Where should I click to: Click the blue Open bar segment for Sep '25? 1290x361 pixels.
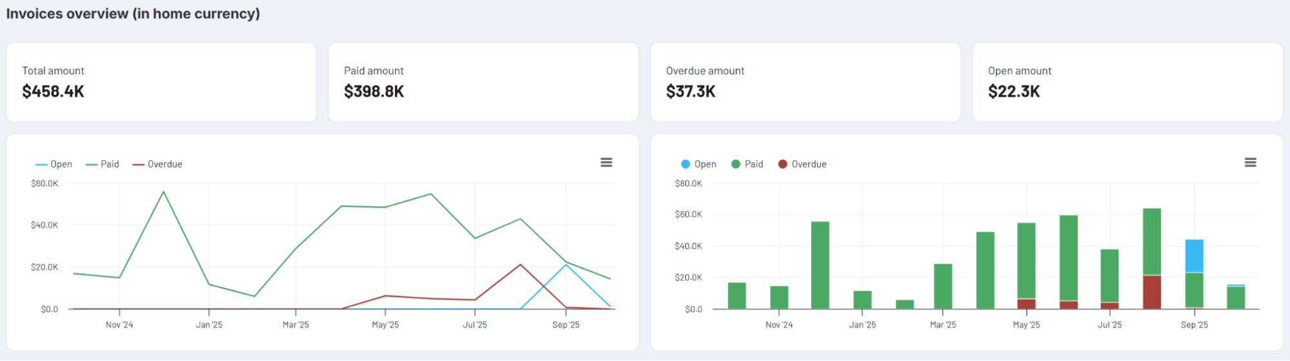[1194, 256]
